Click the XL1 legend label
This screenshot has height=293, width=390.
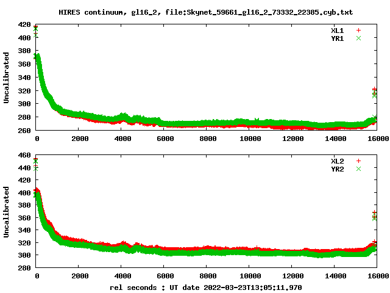(x=337, y=31)
